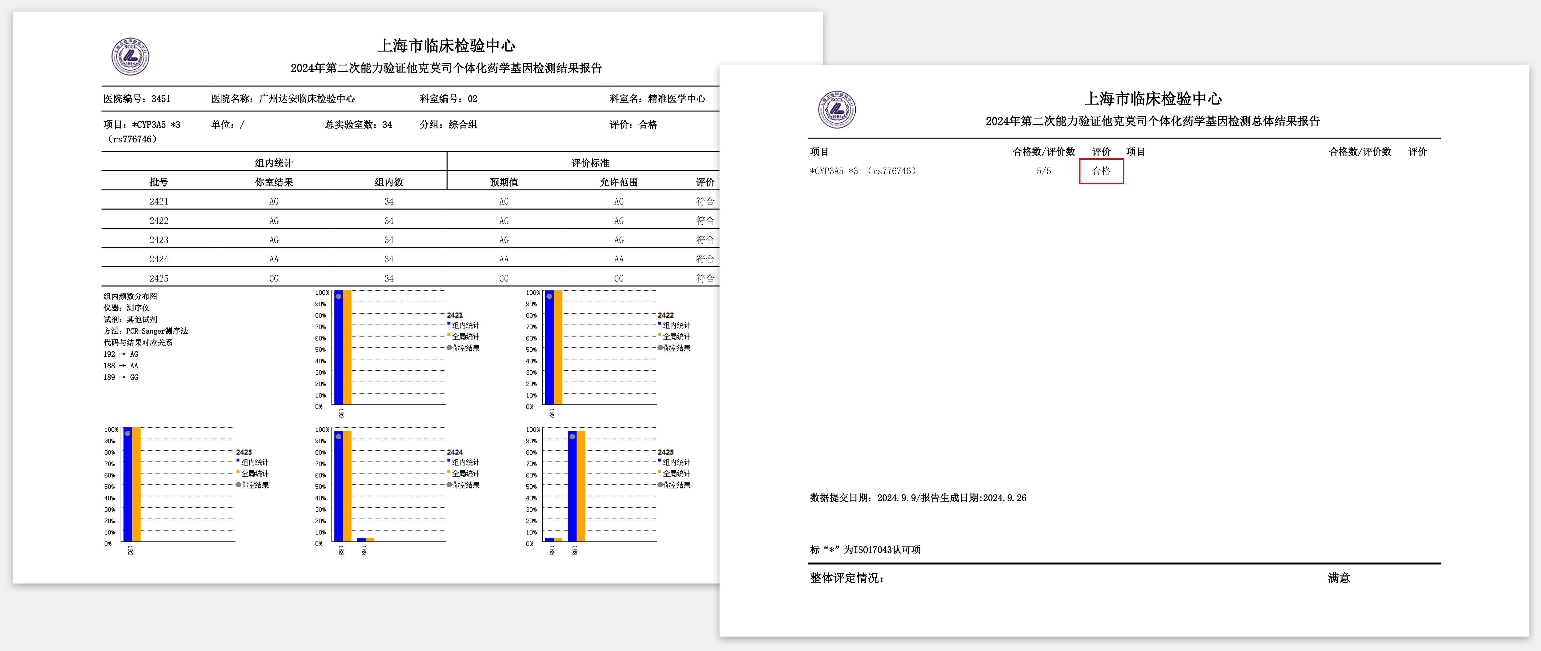Viewport: 1541px width, 651px height.
Task: Select the 批号 column header
Action: click(159, 182)
